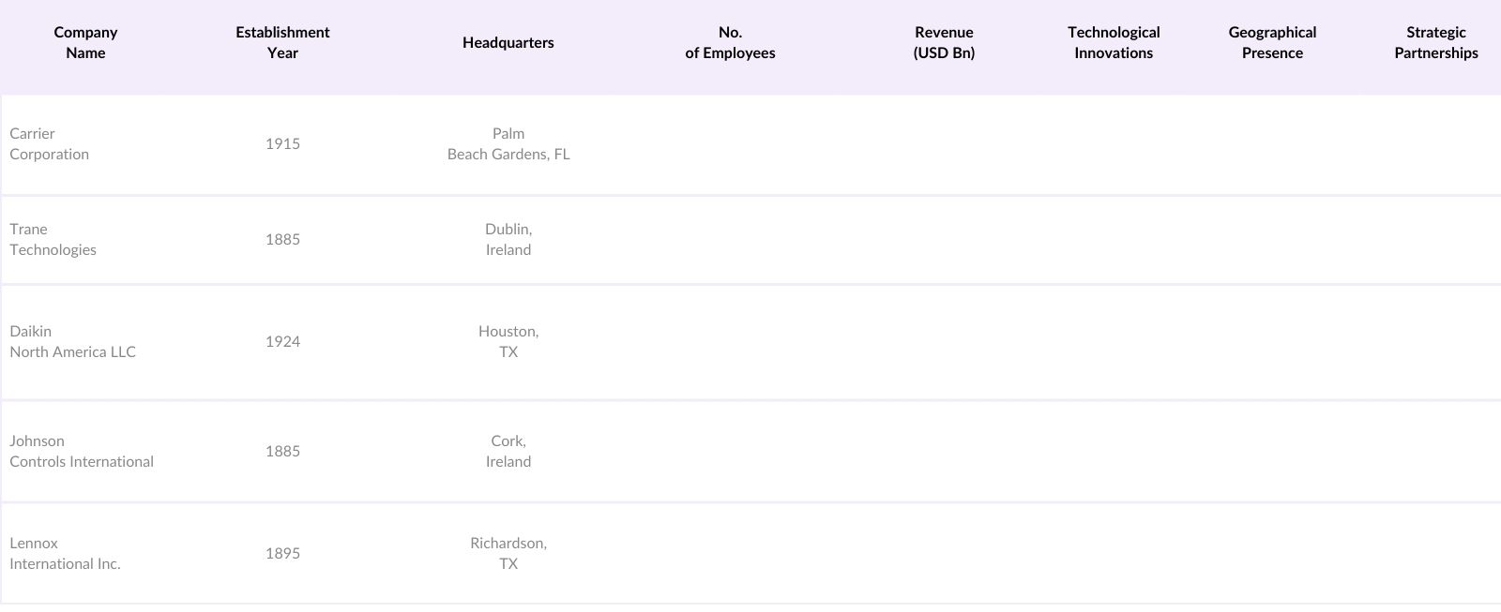Select the Palm Beach Gardens, FL headquarters

click(x=508, y=144)
